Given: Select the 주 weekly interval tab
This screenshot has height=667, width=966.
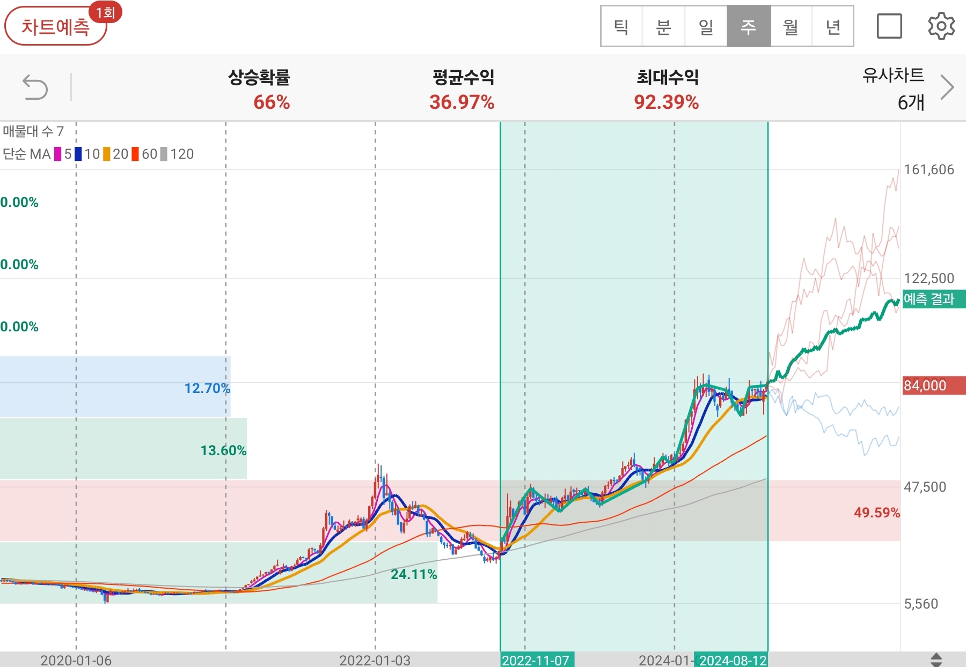Looking at the screenshot, I should pos(749,26).
